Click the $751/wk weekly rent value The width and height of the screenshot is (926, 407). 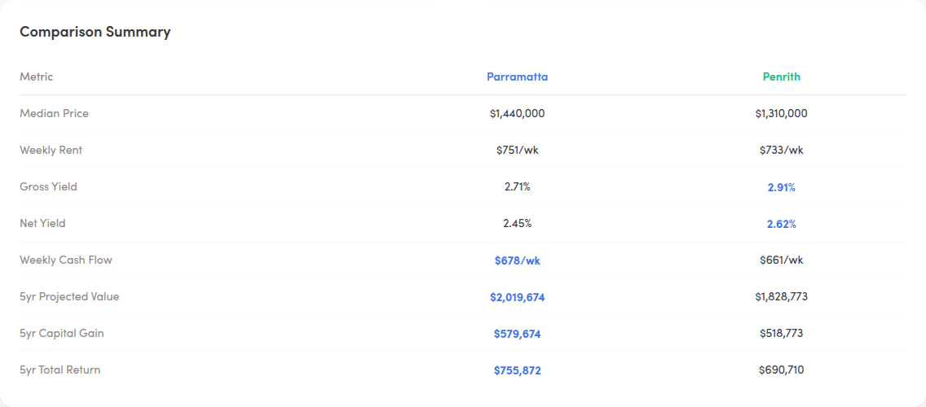click(x=518, y=150)
